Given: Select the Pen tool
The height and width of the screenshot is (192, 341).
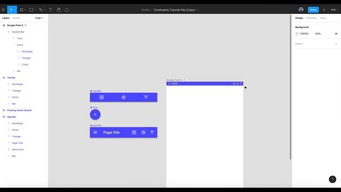Looking at the screenshot, I should [40, 10].
